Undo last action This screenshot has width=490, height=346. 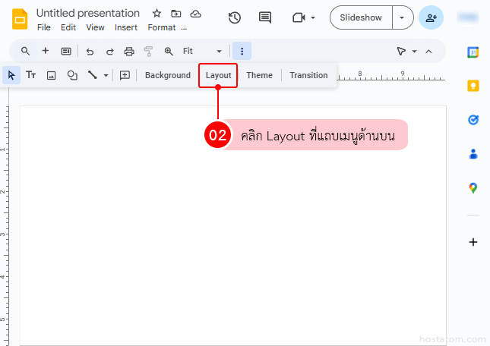90,51
